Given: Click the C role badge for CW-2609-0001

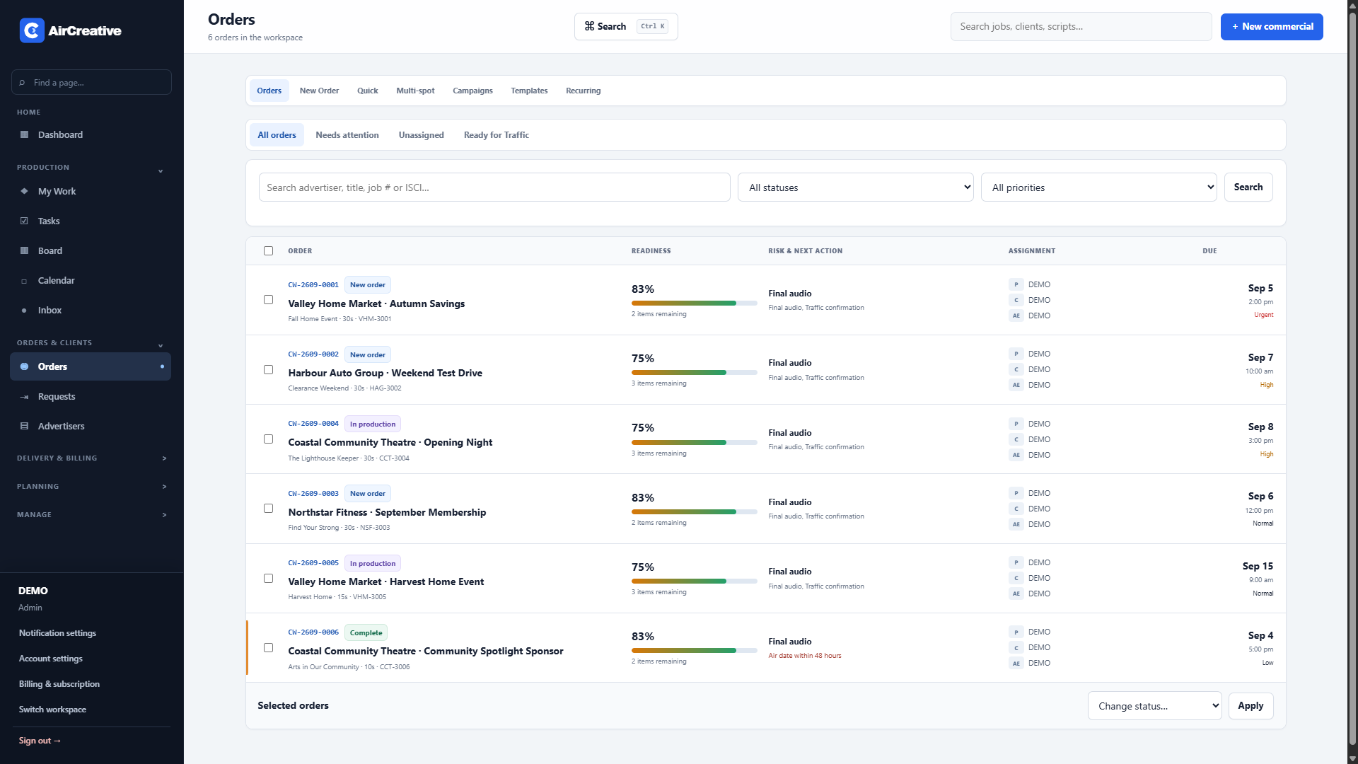Looking at the screenshot, I should click(1016, 300).
